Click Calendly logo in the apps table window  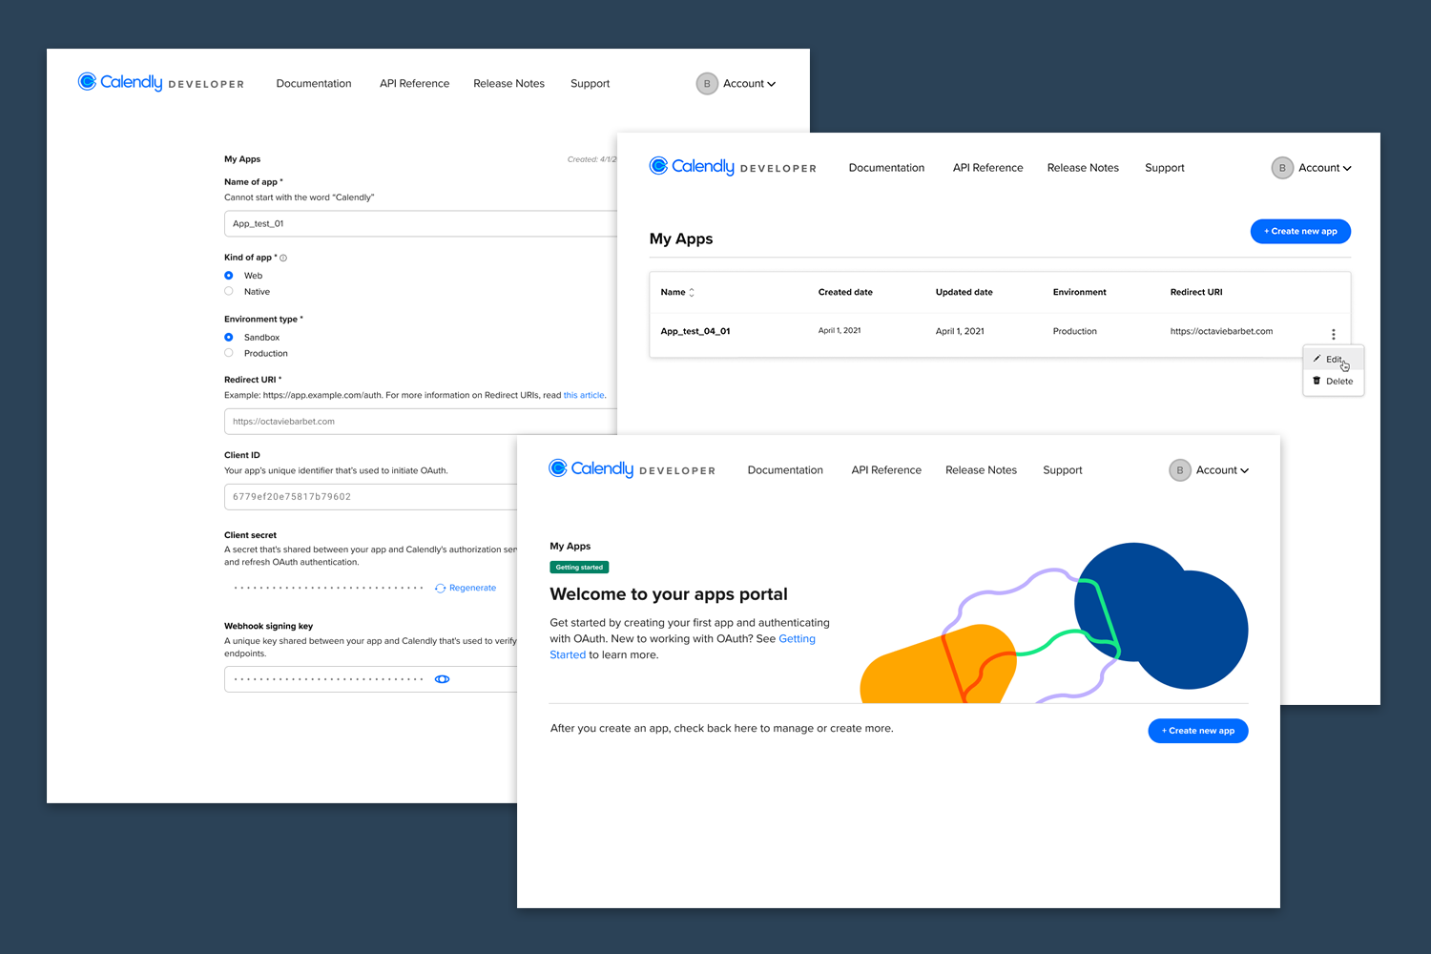pos(733,167)
